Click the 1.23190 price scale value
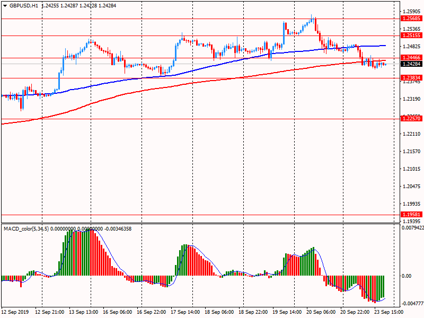This screenshot has width=424, height=318. pos(412,99)
